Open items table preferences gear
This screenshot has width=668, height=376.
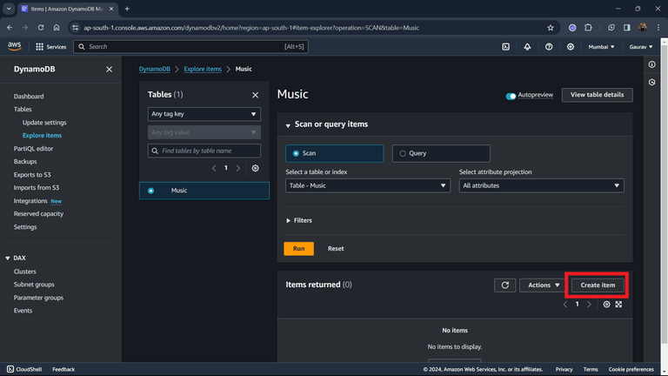[x=606, y=305]
